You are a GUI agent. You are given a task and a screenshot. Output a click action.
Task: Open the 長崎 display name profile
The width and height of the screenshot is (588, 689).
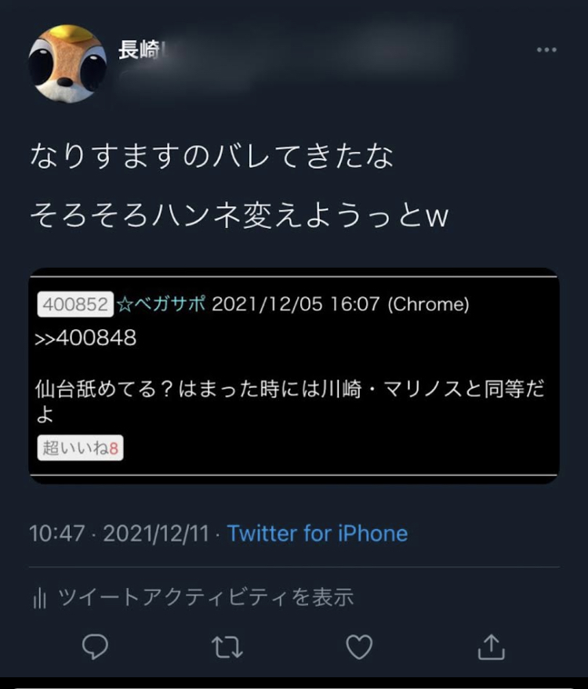(139, 50)
